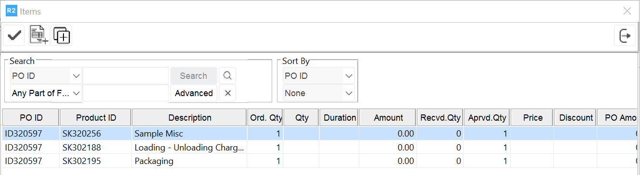The width and height of the screenshot is (640, 175).
Task: Expand the Any Part of Field dropdown
Action: click(46, 93)
